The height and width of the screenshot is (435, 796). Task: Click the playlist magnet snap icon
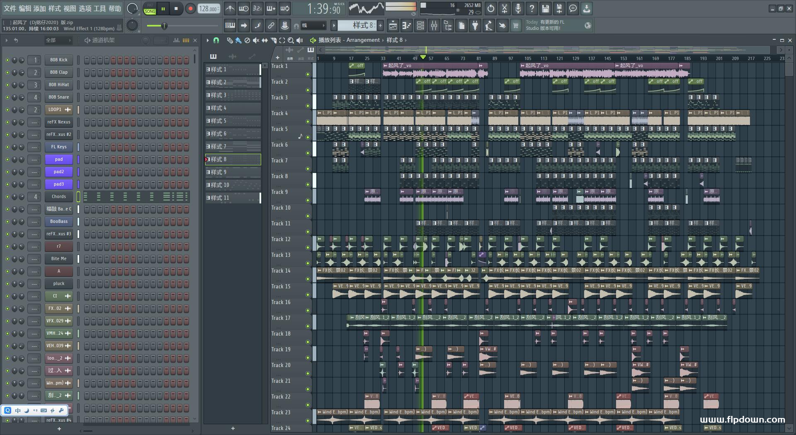216,40
